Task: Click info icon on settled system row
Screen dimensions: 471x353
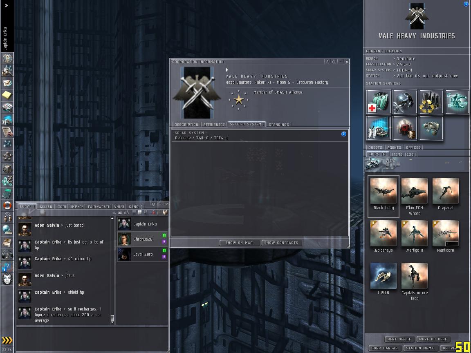Action: pos(343,134)
